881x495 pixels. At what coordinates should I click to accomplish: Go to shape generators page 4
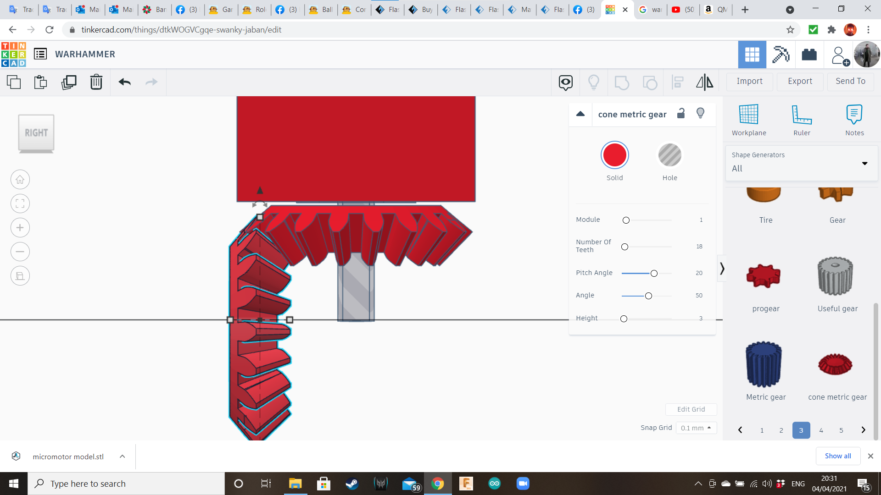tap(821, 430)
